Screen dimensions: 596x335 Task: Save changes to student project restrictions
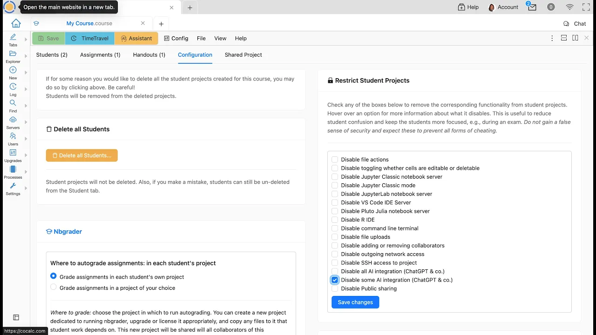[355, 302]
